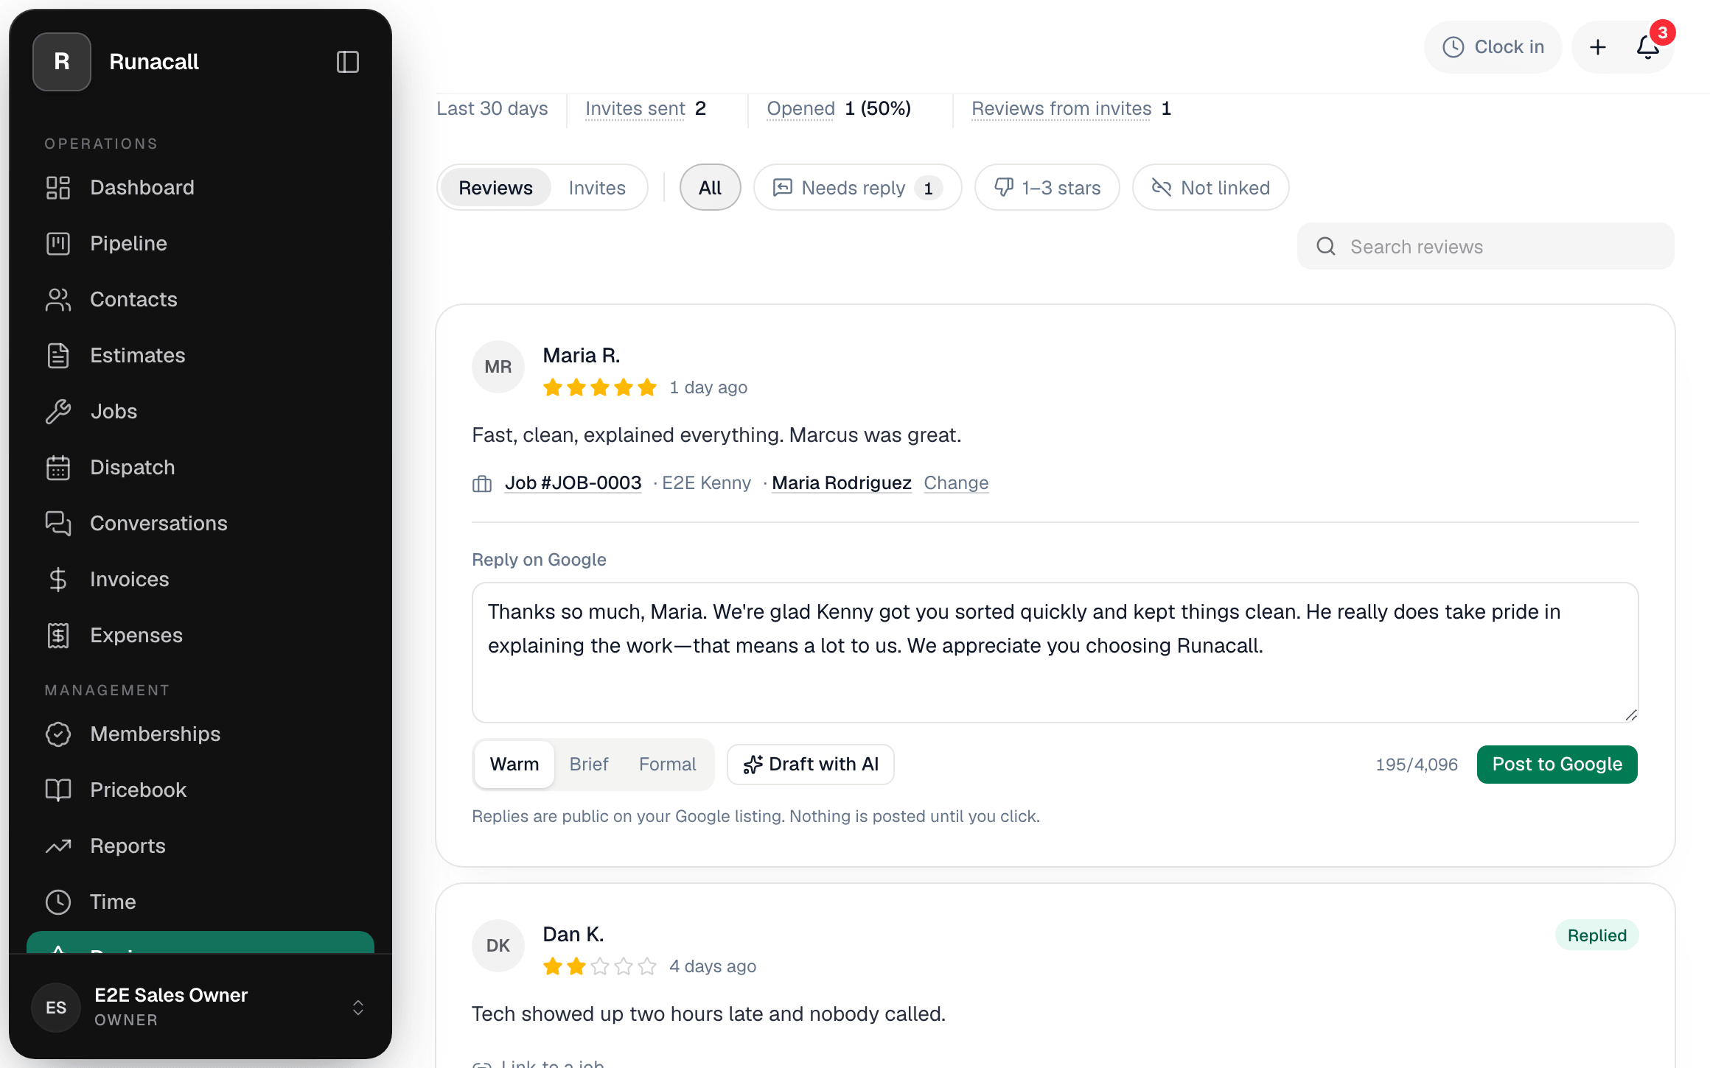This screenshot has width=1710, height=1068.
Task: Select Brief reply tone
Action: (589, 765)
